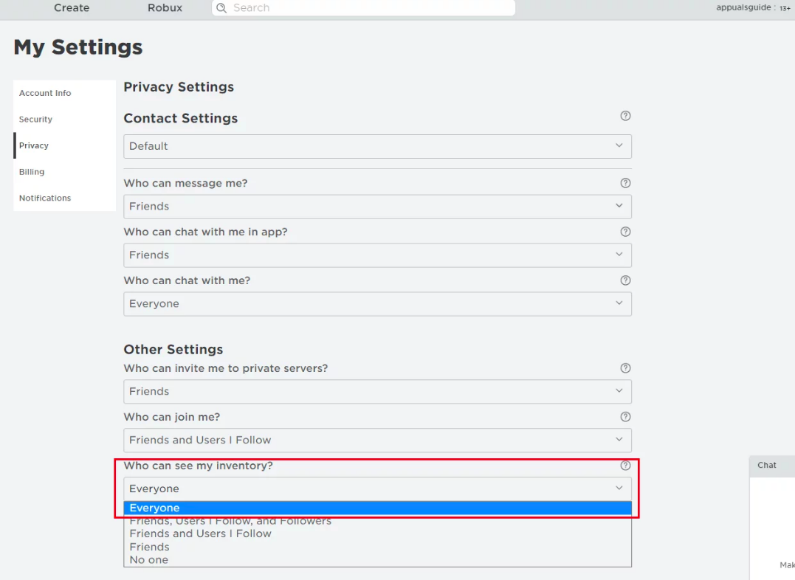Click help icon for private server invites
The height and width of the screenshot is (580, 795).
click(x=625, y=368)
